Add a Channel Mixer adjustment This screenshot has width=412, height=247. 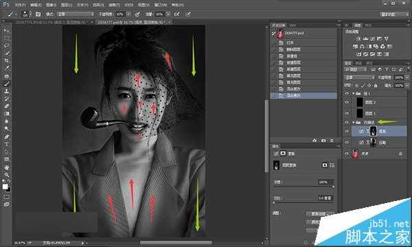tap(383, 47)
